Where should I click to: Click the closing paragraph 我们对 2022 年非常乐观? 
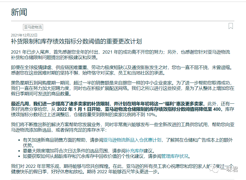[122, 169]
